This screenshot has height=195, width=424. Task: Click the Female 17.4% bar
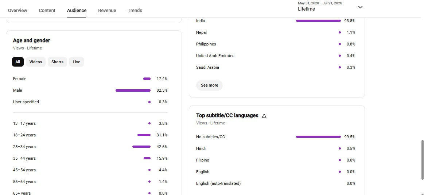click(x=147, y=79)
